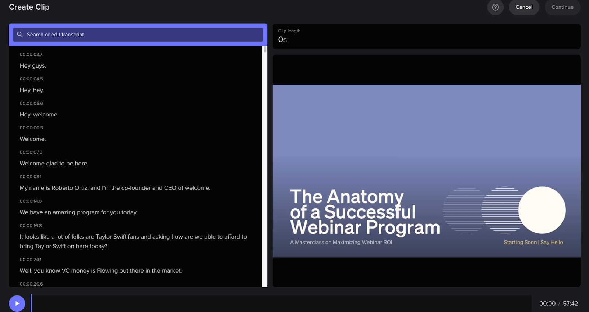Click timestamp 00:00:04.5
The height and width of the screenshot is (312, 589).
31,79
